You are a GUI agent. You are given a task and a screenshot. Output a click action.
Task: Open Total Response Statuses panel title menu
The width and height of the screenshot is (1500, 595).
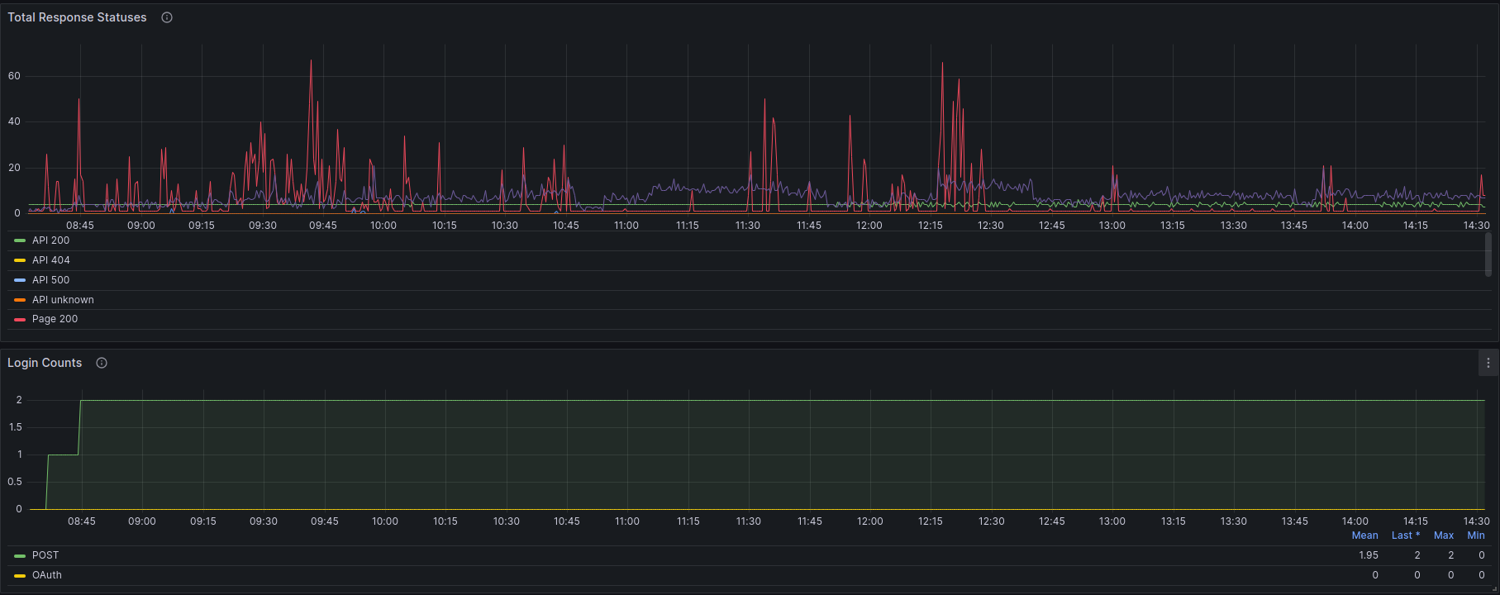click(77, 17)
